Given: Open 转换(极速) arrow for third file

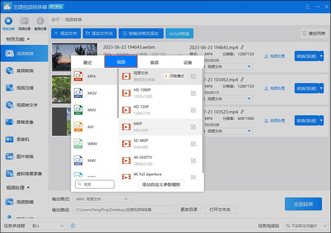Looking at the screenshot, I should pyautogui.click(x=321, y=121).
